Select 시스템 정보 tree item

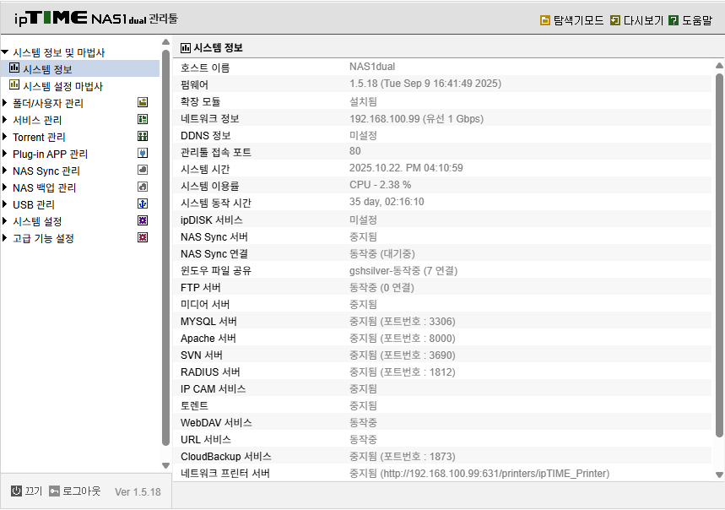tap(47, 69)
